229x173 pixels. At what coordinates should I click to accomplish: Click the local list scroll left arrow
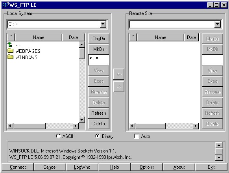pyautogui.click(x=10, y=126)
